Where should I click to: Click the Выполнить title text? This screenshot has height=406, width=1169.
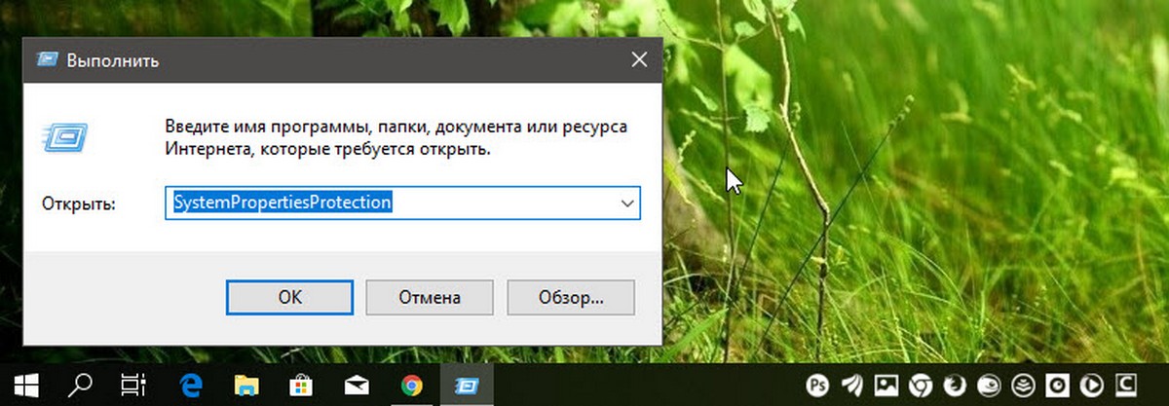coord(113,60)
